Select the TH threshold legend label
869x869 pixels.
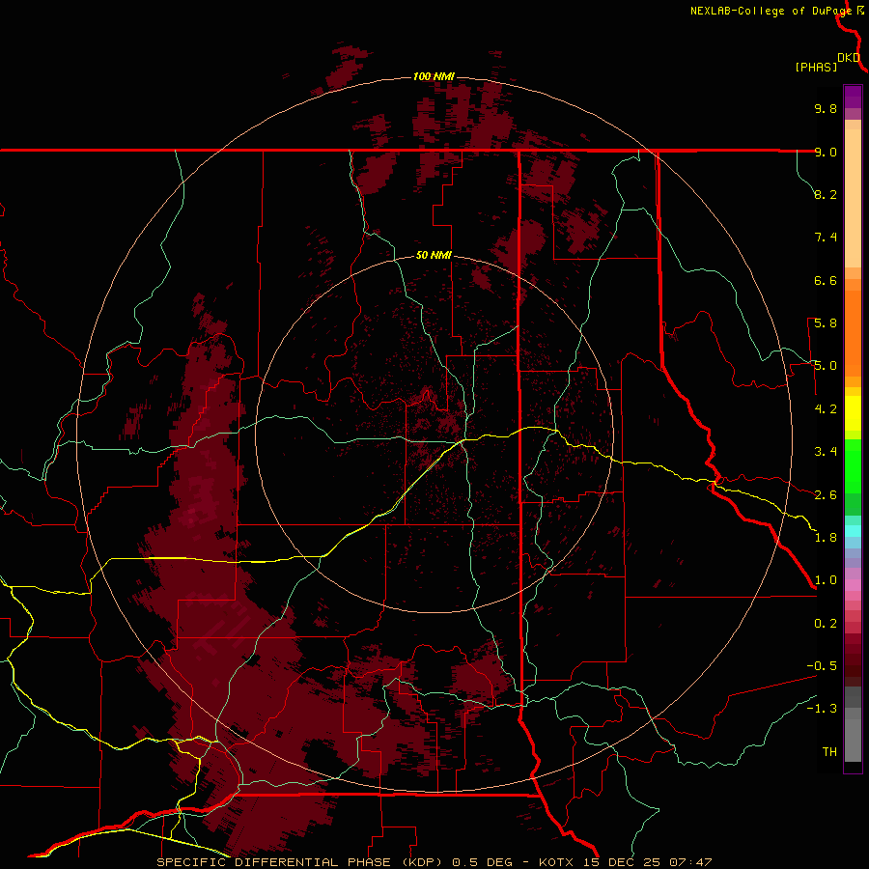click(829, 752)
